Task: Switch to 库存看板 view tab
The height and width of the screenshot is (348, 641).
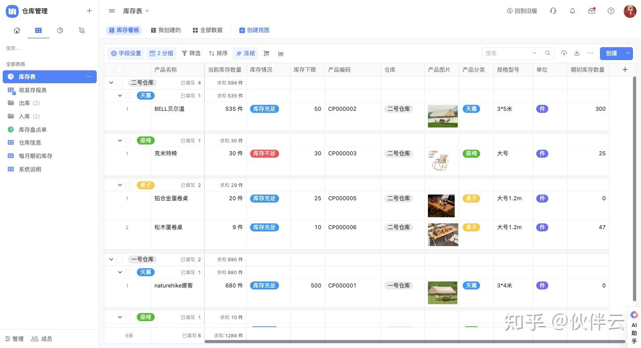Action: pos(124,30)
